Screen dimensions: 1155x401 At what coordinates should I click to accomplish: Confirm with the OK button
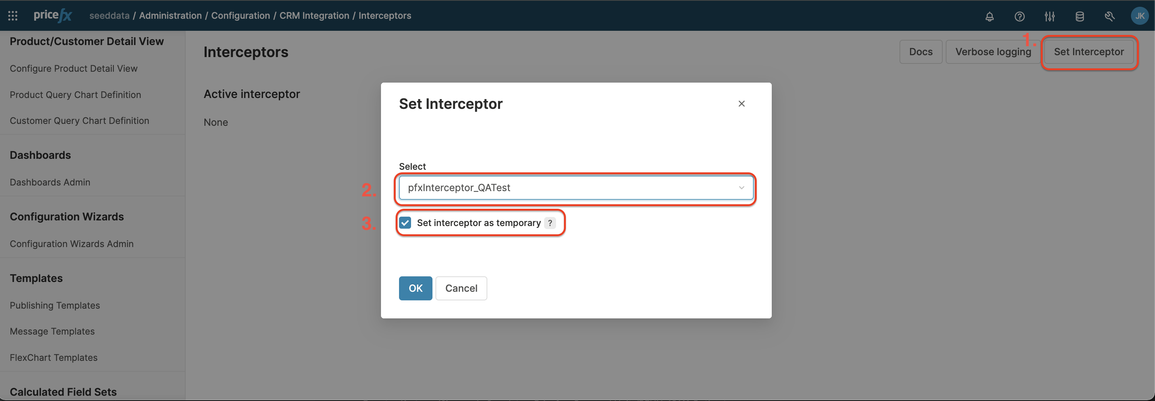415,288
